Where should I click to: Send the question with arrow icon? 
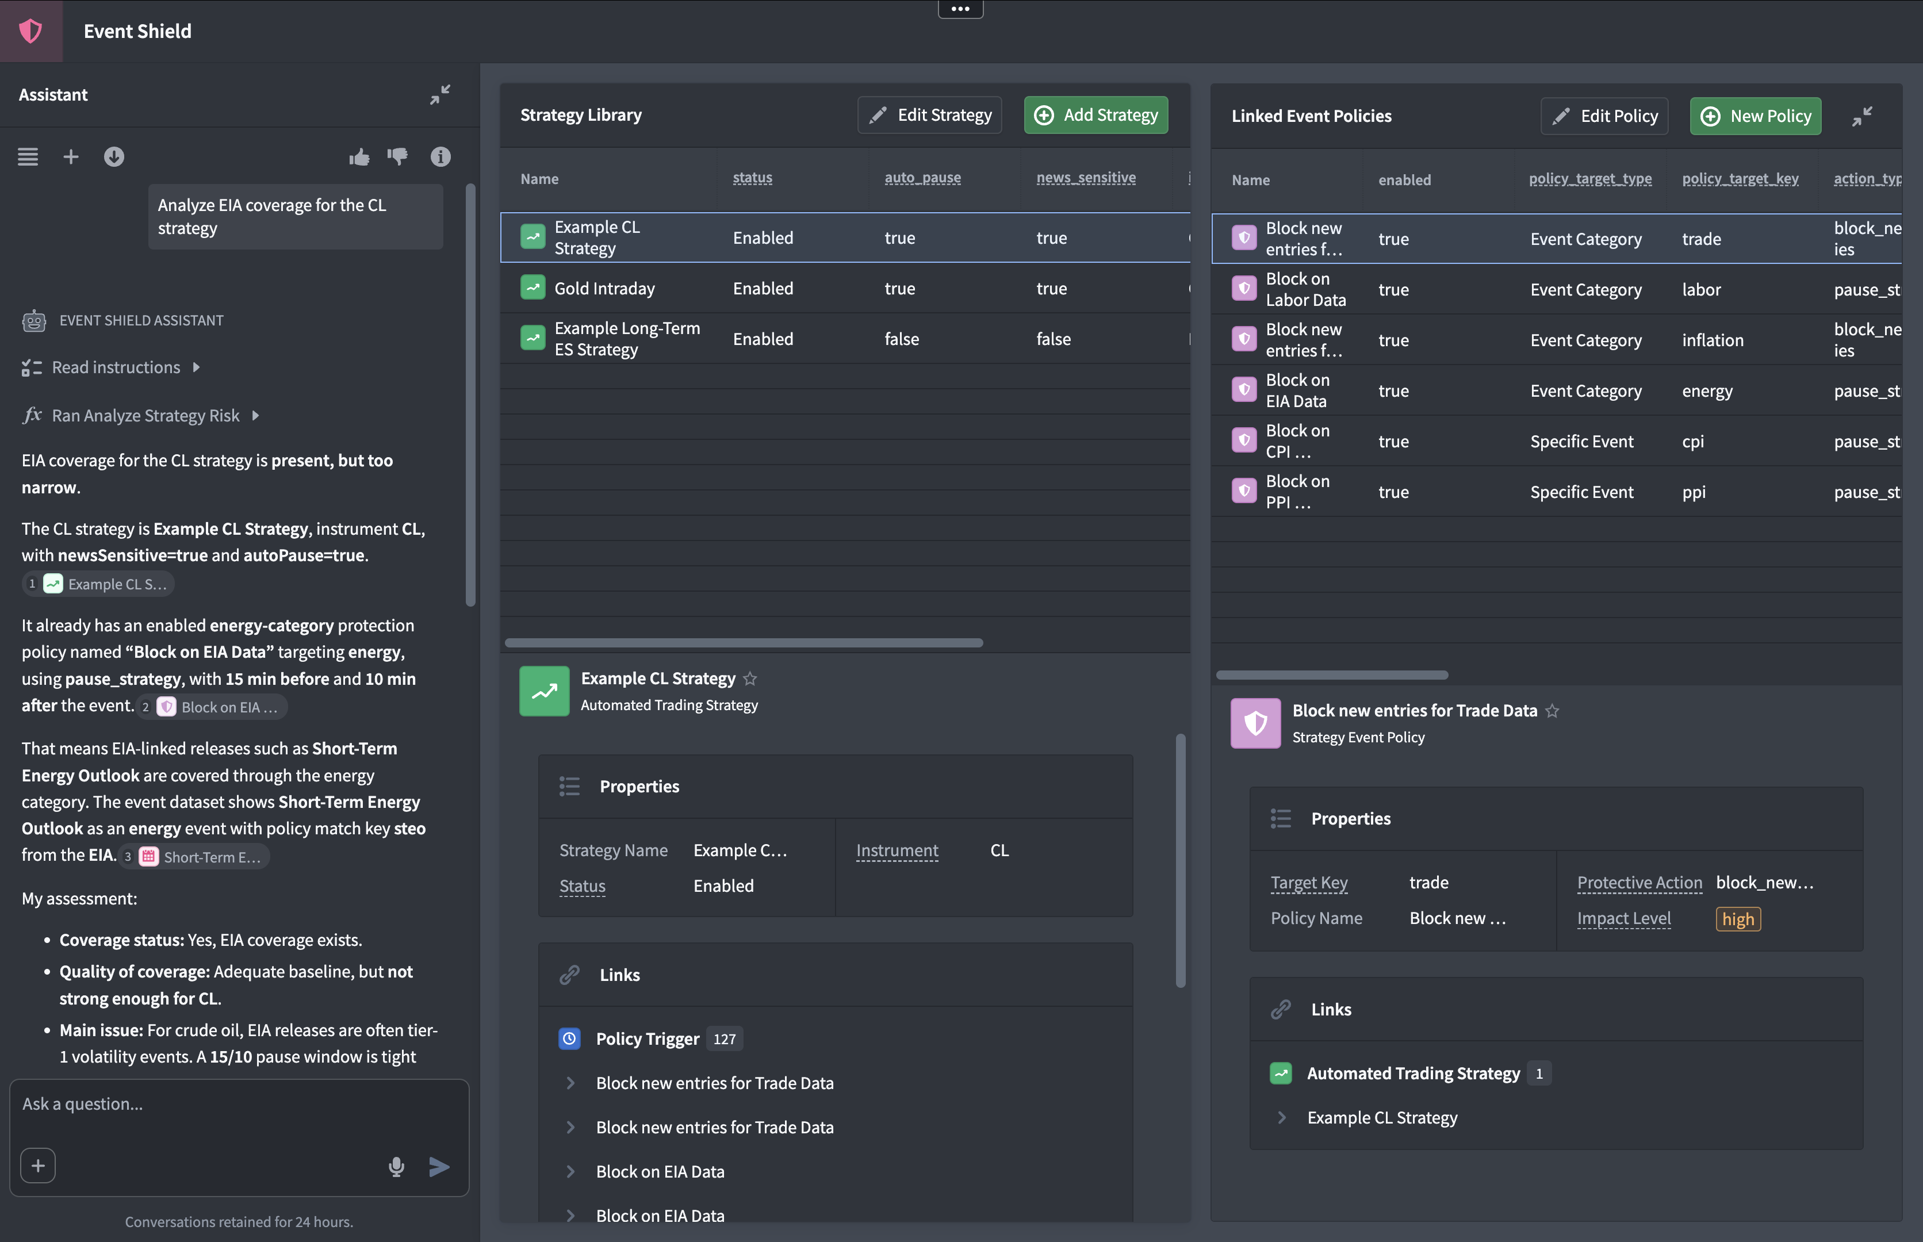pyautogui.click(x=439, y=1166)
